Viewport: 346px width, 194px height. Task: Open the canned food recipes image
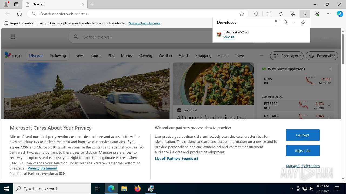[213, 84]
